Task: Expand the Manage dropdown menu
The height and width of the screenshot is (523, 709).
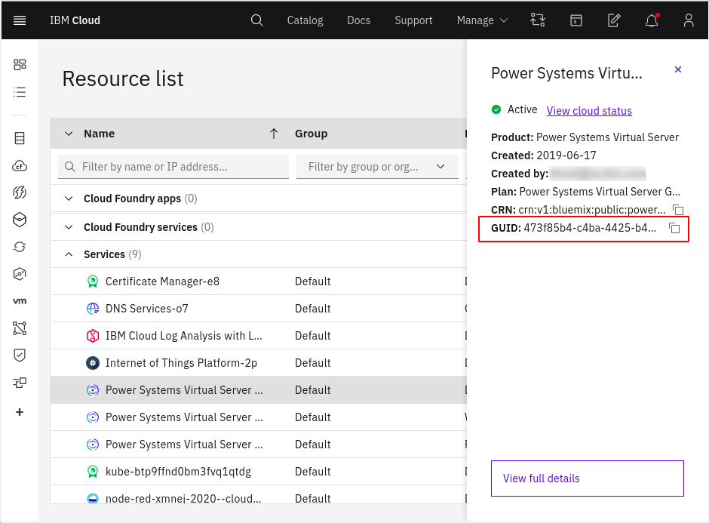Action: point(482,20)
